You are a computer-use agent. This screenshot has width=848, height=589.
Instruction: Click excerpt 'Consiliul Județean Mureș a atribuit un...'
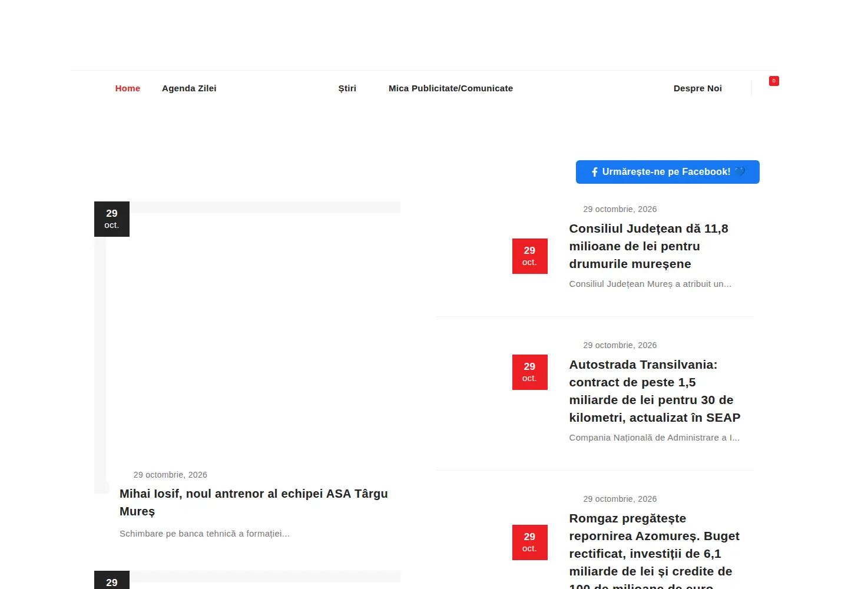coord(650,284)
